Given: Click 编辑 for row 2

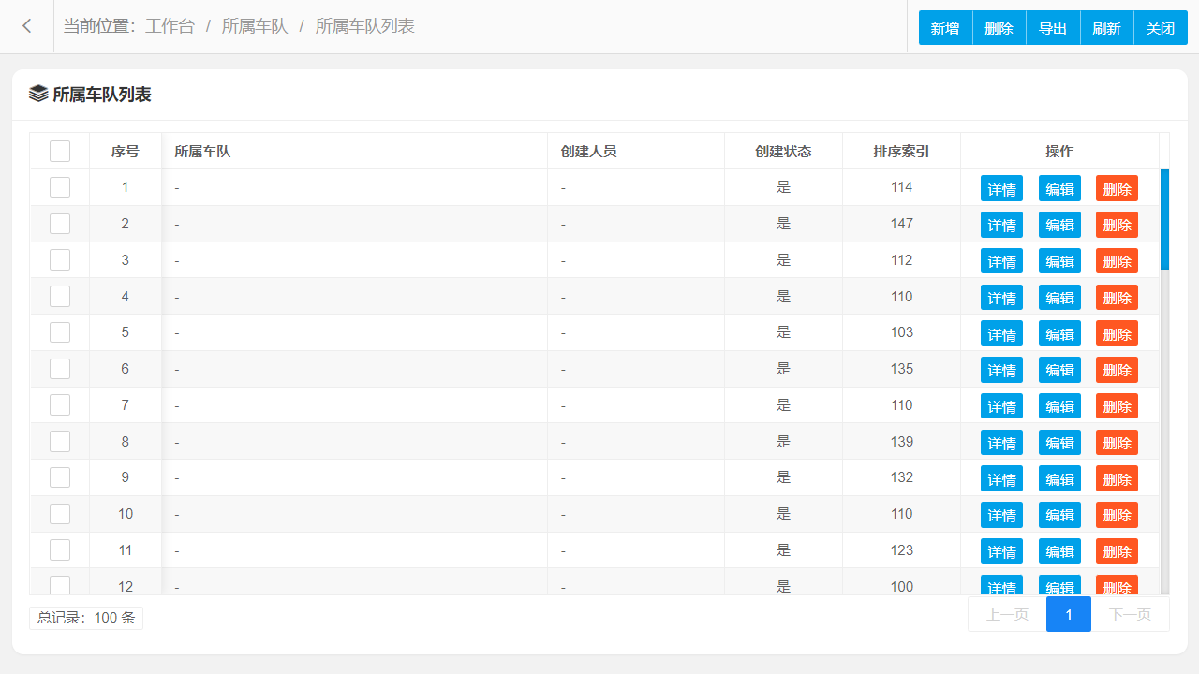Looking at the screenshot, I should pyautogui.click(x=1059, y=225).
